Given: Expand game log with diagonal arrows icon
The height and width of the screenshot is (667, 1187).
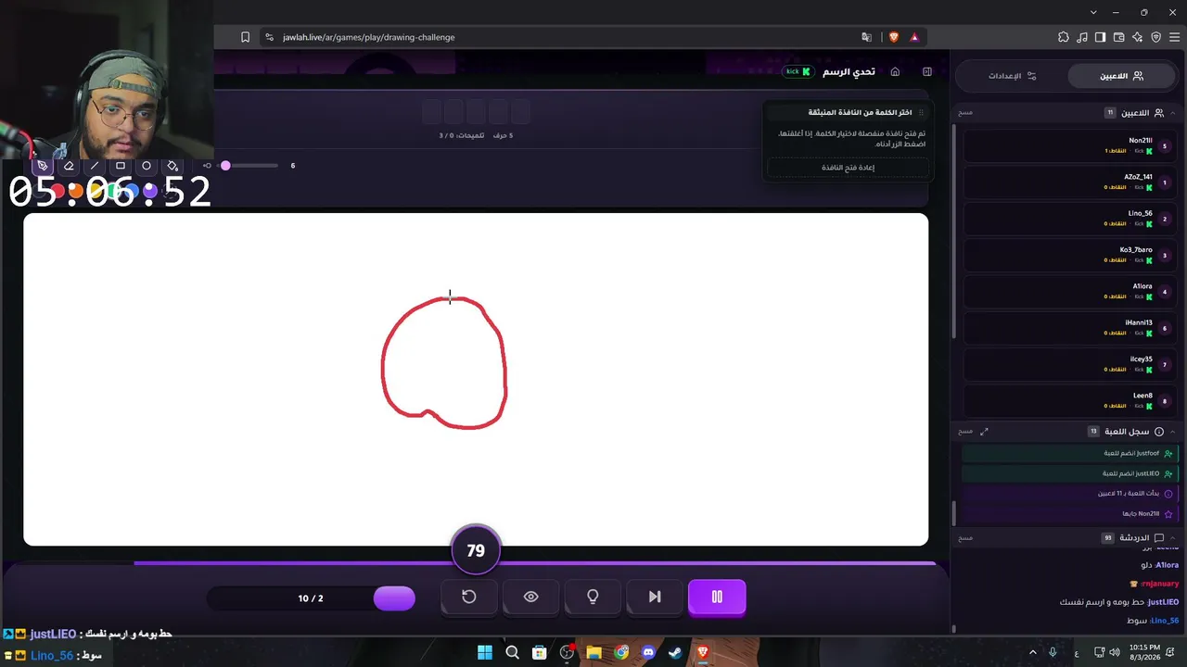Looking at the screenshot, I should point(985,432).
